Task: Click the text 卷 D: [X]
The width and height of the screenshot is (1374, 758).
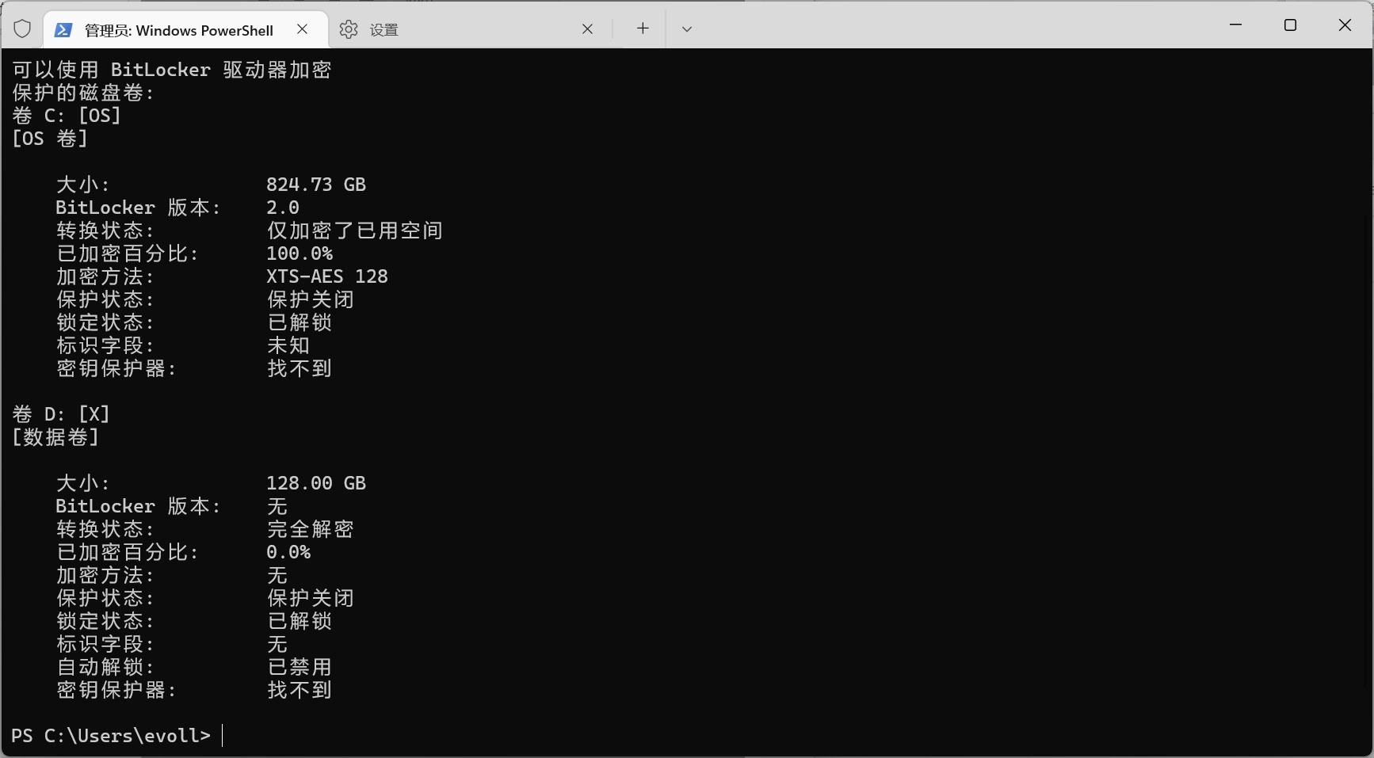Action: [61, 414]
